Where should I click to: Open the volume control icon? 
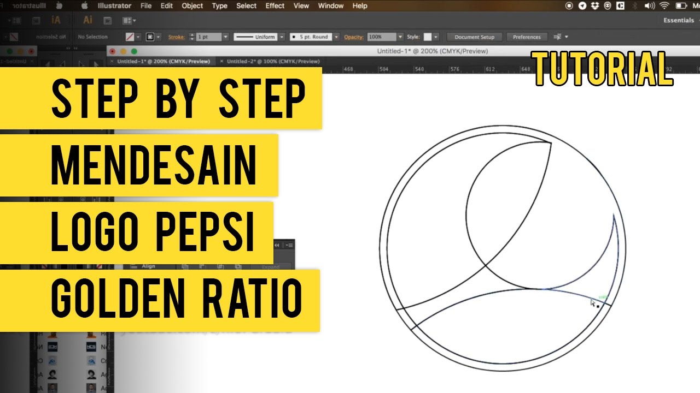coord(649,6)
